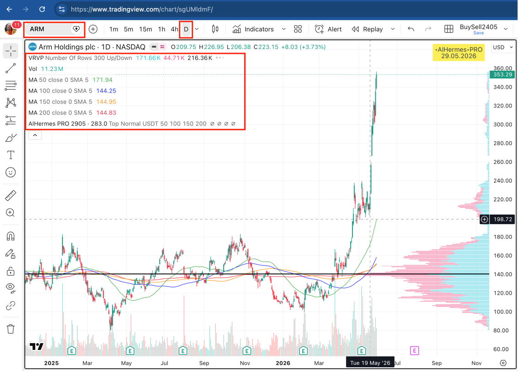Open the layout setup grid icon

[449, 29]
